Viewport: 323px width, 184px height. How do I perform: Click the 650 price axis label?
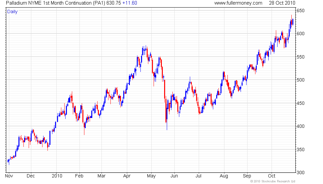[300, 11]
